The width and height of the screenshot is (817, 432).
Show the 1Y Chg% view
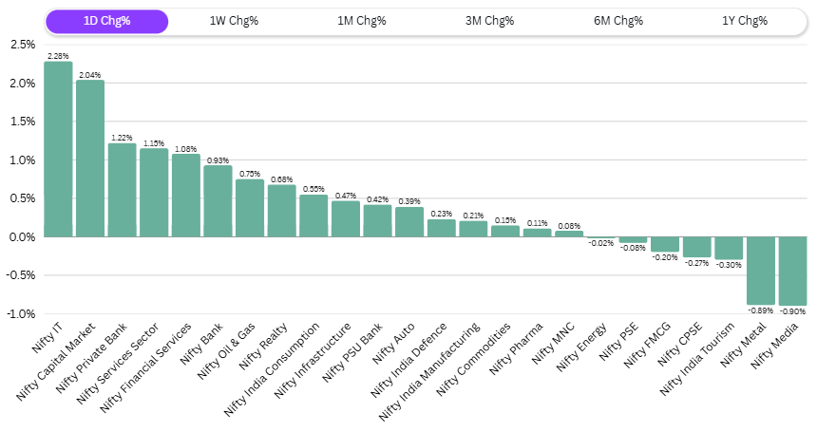click(744, 21)
